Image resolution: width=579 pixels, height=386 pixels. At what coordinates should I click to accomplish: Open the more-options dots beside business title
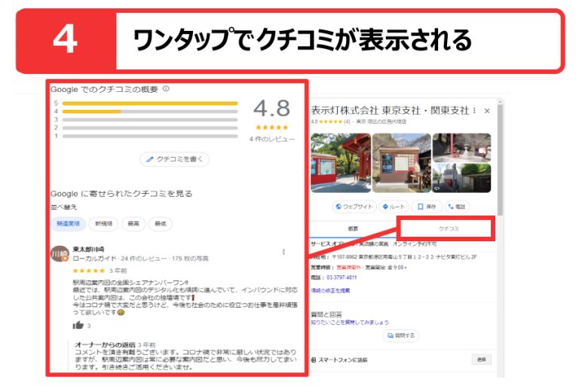click(x=474, y=110)
